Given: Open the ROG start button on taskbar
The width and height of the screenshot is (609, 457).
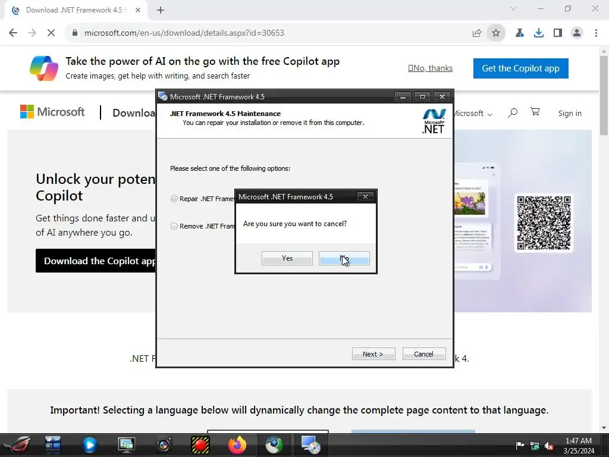Looking at the screenshot, I should [x=16, y=445].
